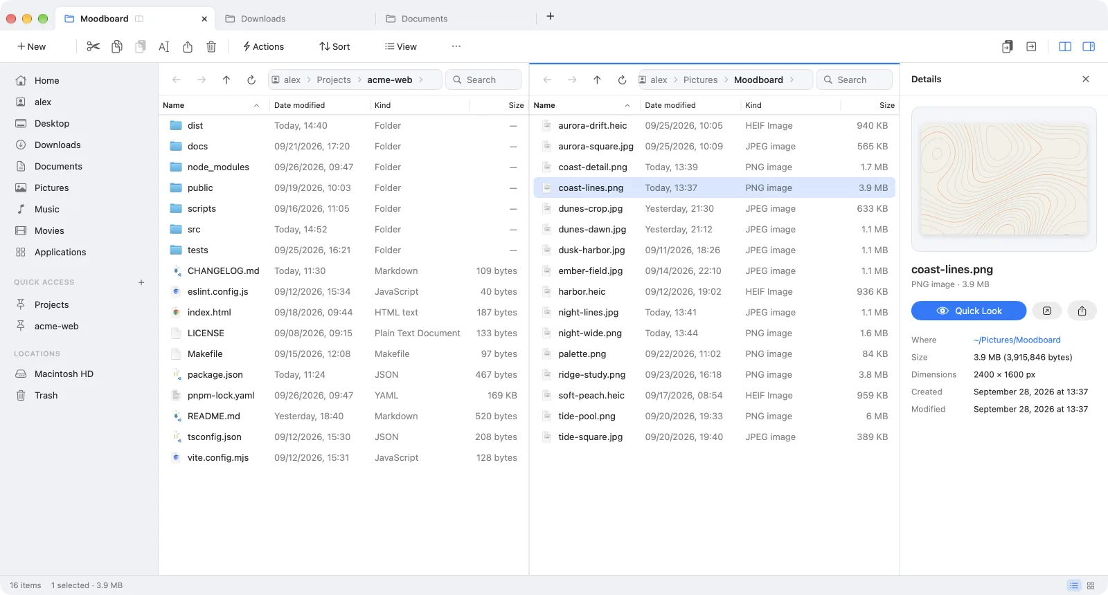Expand the chevron after Moodboard in the breadcrumb
The image size is (1108, 595).
(x=792, y=80)
